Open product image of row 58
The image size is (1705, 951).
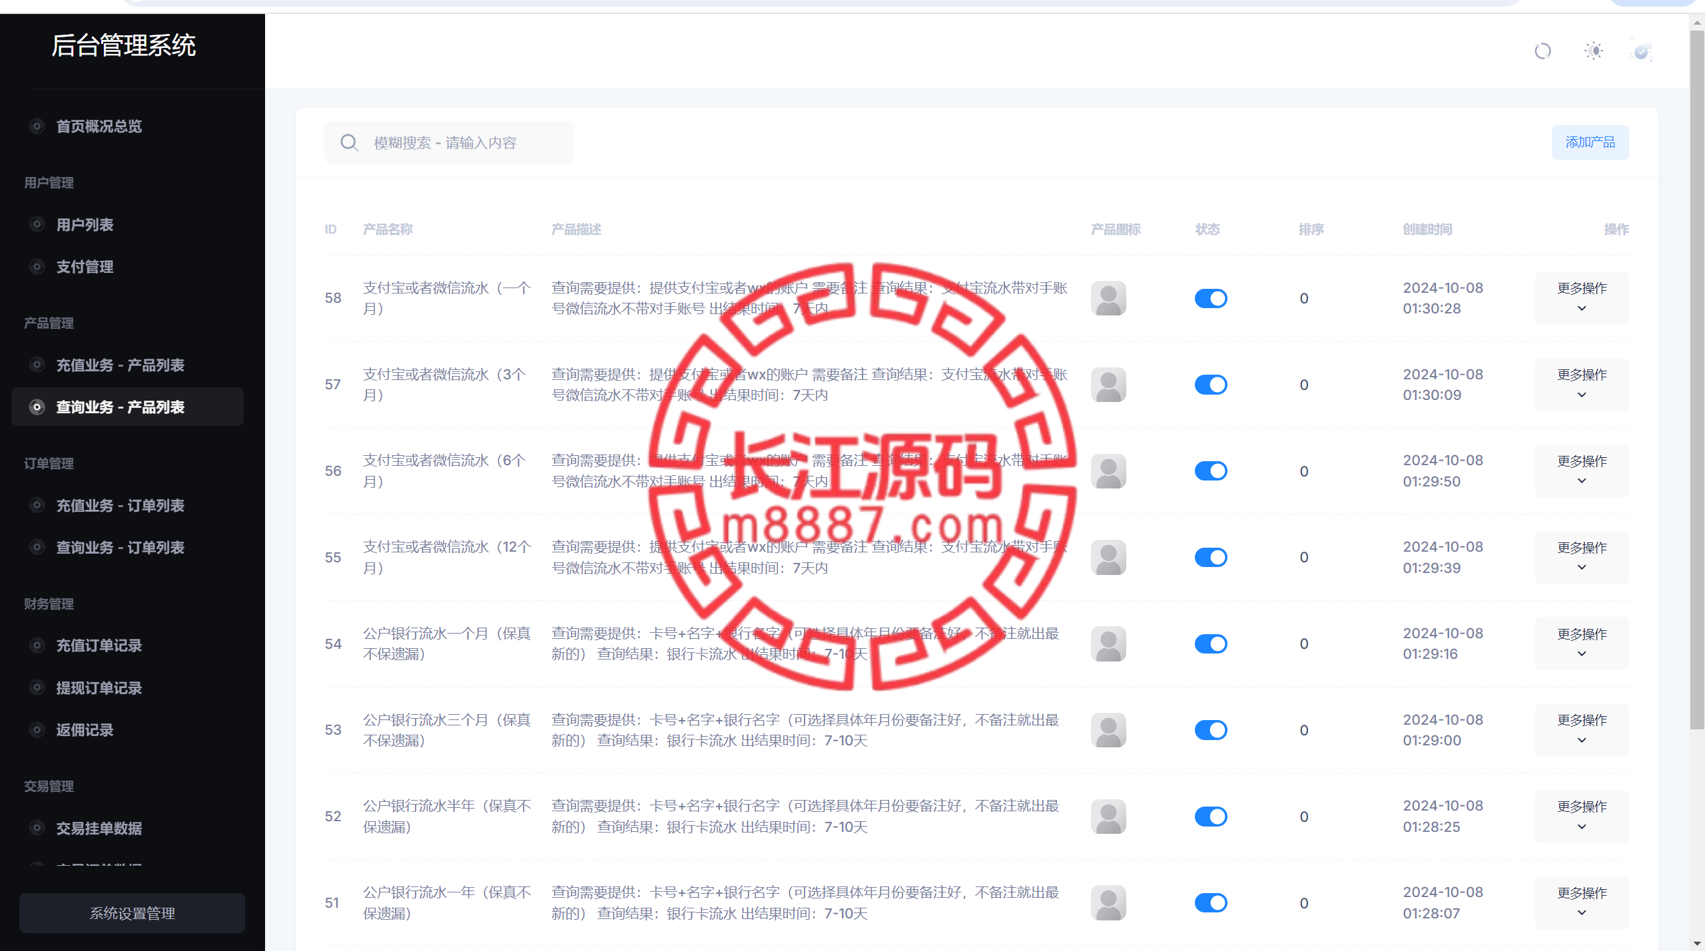[x=1108, y=298]
